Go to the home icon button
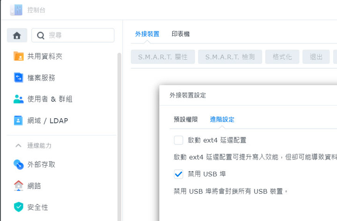Screen dimensions: 337x221 coord(17,35)
